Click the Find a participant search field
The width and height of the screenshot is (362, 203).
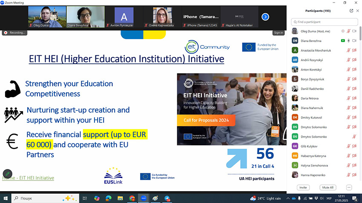(326, 22)
